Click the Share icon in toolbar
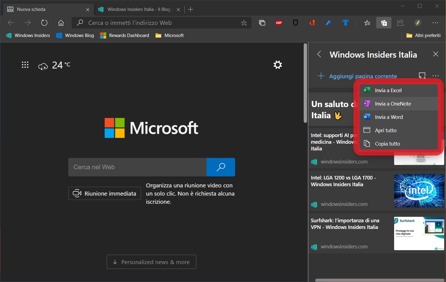The width and height of the screenshot is (446, 282). (x=400, y=23)
